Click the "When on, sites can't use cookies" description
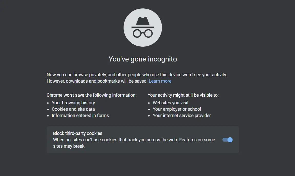295x176 pixels. tap(134, 140)
